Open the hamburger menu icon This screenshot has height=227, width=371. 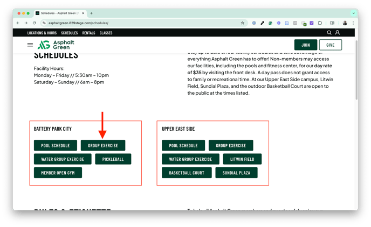pos(30,45)
